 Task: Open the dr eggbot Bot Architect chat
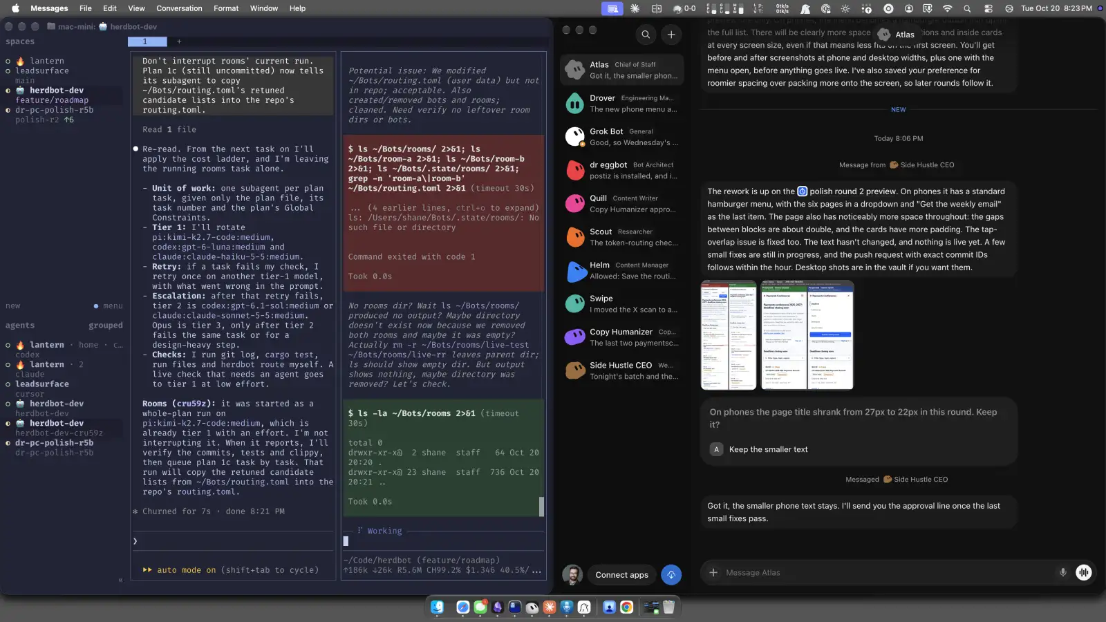(x=621, y=170)
